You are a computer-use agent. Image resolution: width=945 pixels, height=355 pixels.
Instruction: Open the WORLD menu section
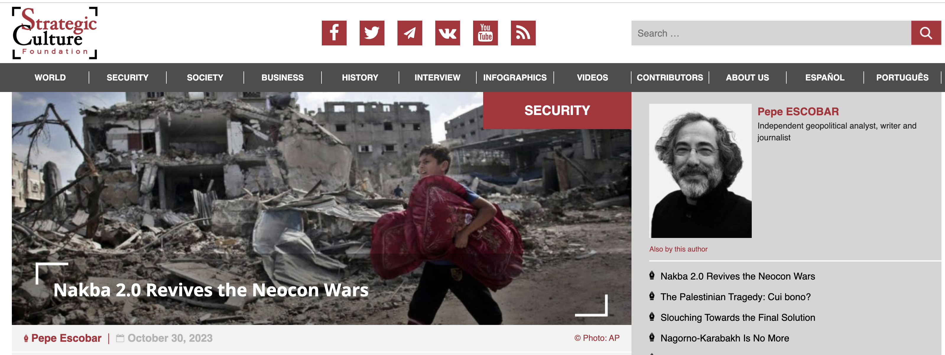coord(50,78)
